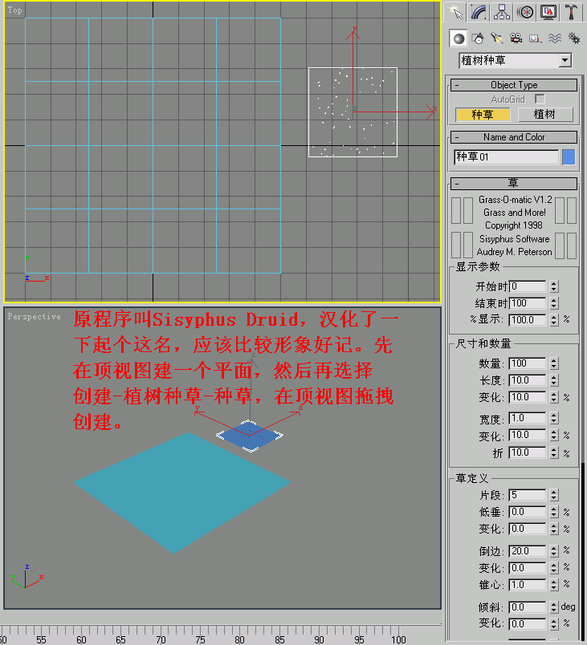Click the %显示 value field
The height and width of the screenshot is (645, 587).
click(x=528, y=319)
